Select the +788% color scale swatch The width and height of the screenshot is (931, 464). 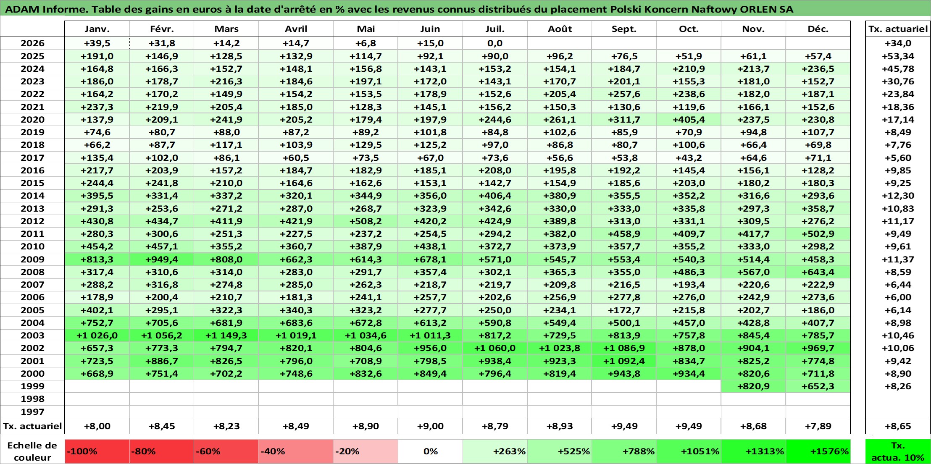(x=624, y=451)
